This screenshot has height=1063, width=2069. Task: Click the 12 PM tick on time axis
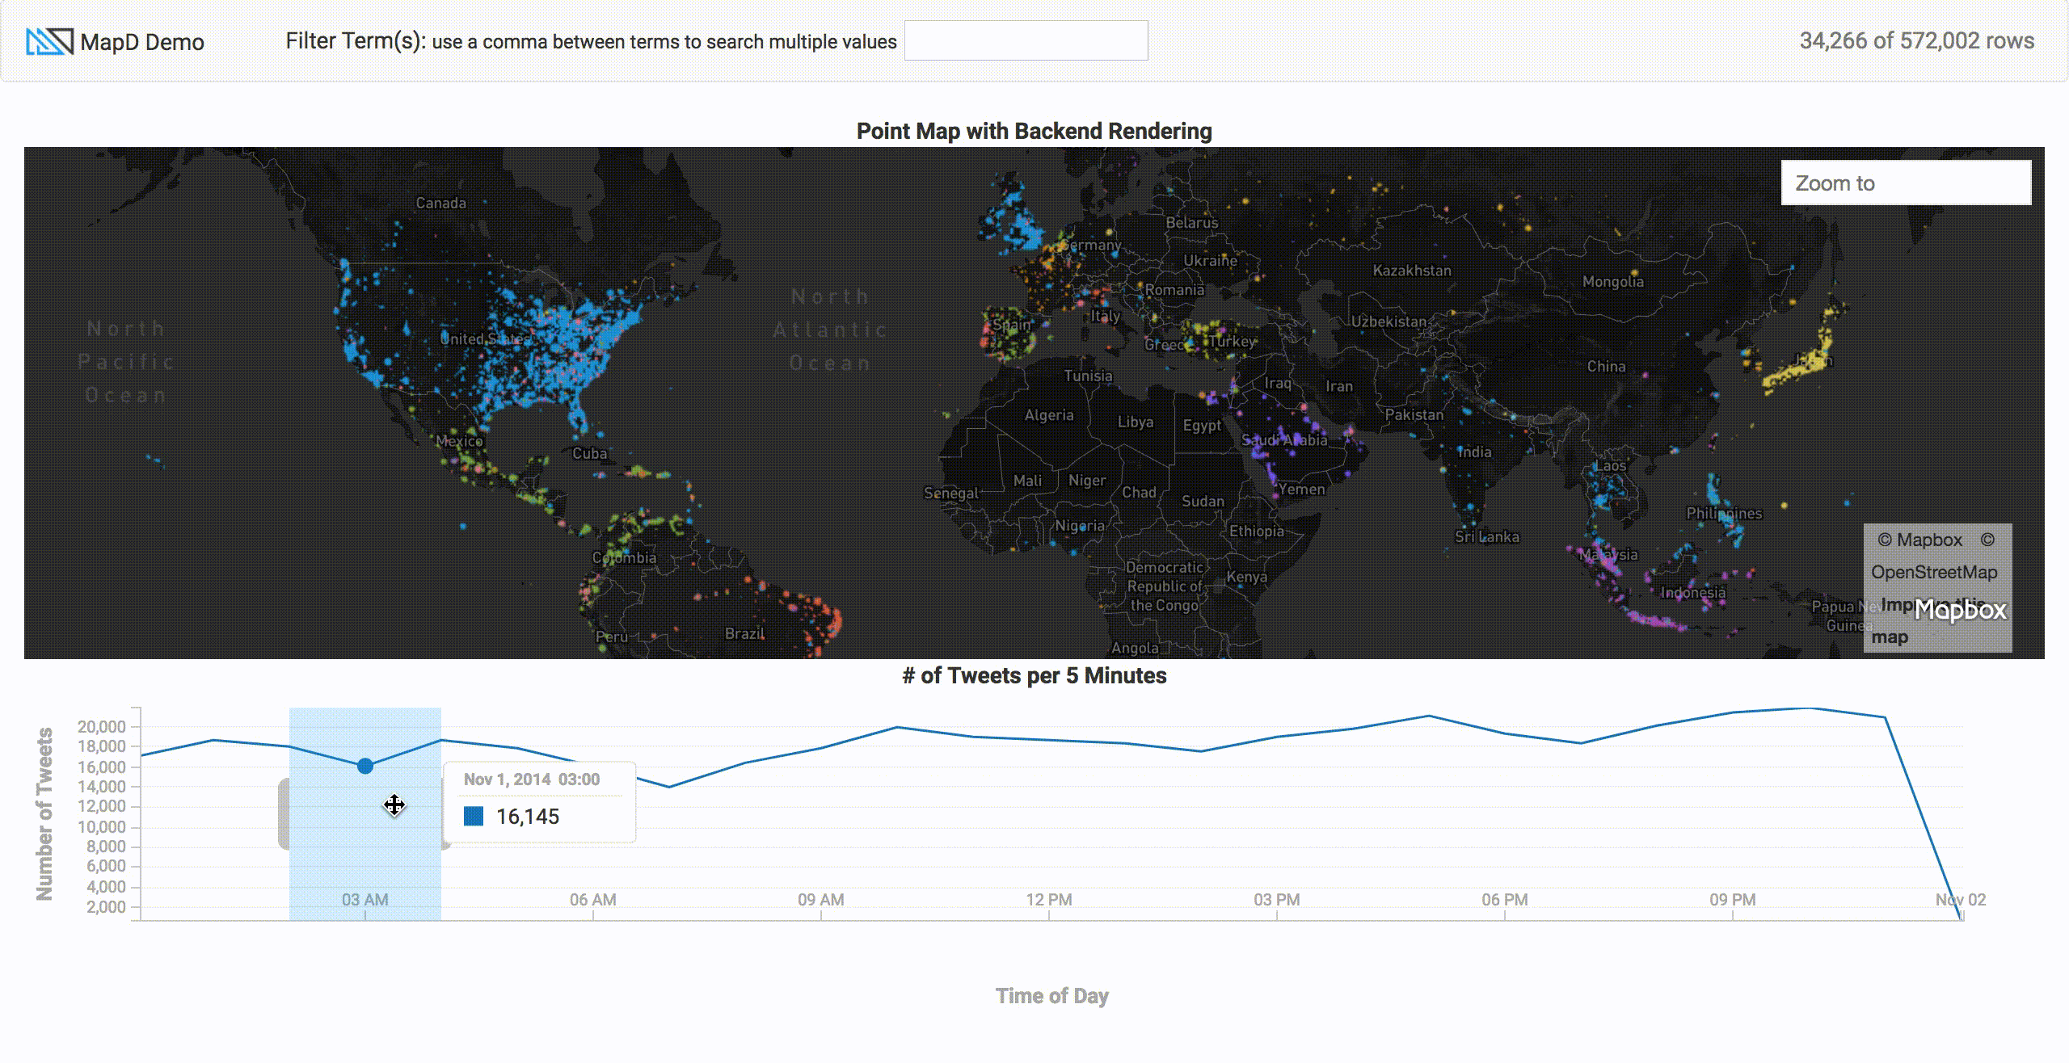(x=1049, y=900)
